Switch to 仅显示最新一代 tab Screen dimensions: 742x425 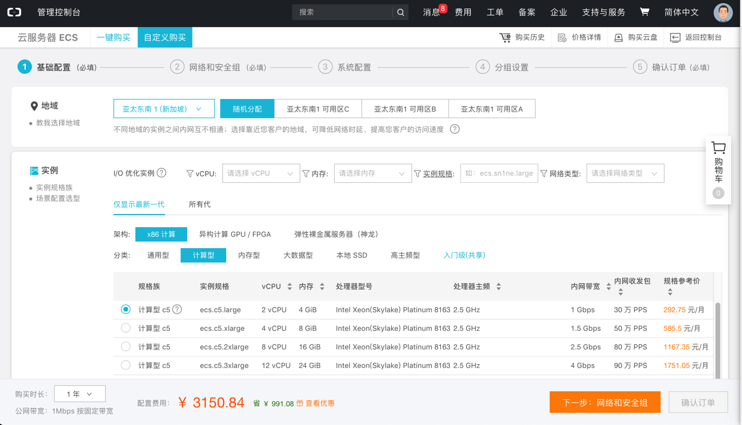139,204
